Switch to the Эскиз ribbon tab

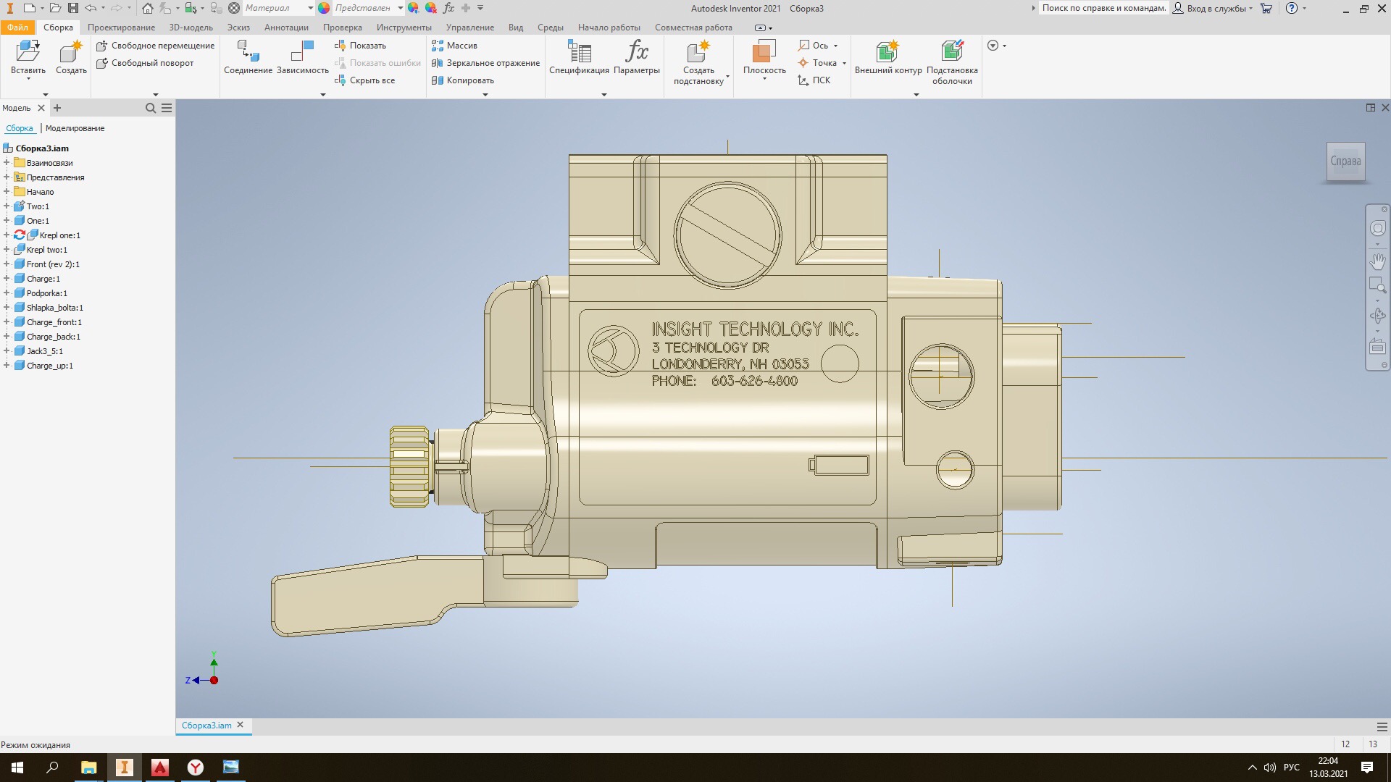[238, 28]
